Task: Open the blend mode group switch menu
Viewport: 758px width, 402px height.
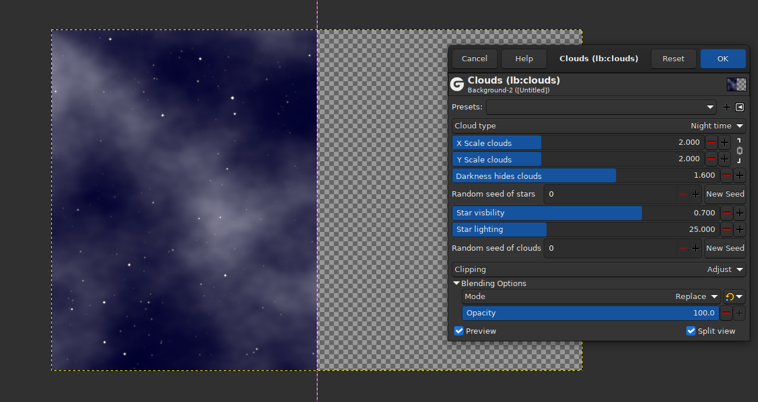Action: pos(734,297)
